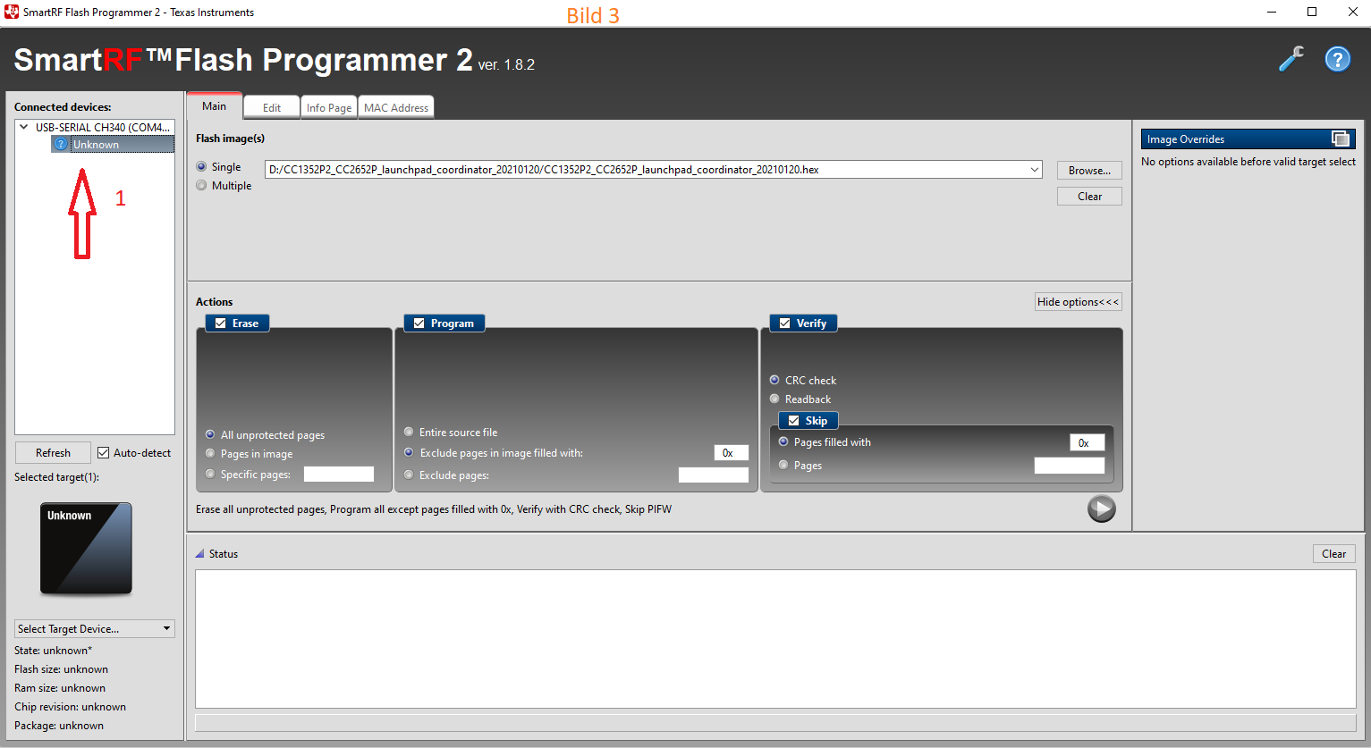Collapse the Status panel triangle
The height and width of the screenshot is (748, 1371).
pyautogui.click(x=199, y=553)
